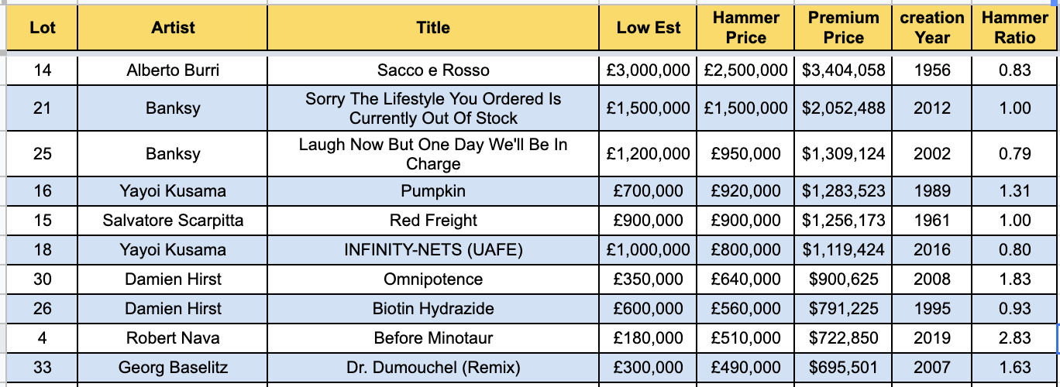
Task: Click the $3,404,058 premium price cell
Action: pos(844,70)
